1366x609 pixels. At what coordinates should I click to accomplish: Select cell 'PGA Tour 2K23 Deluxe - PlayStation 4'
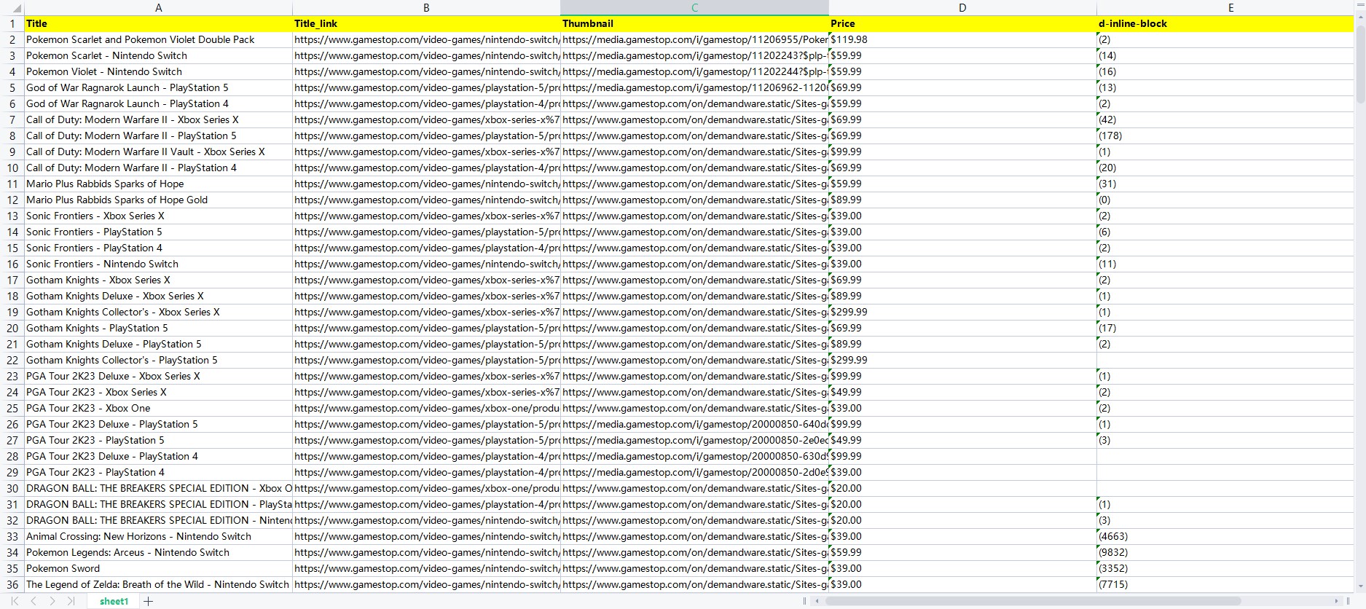point(159,456)
